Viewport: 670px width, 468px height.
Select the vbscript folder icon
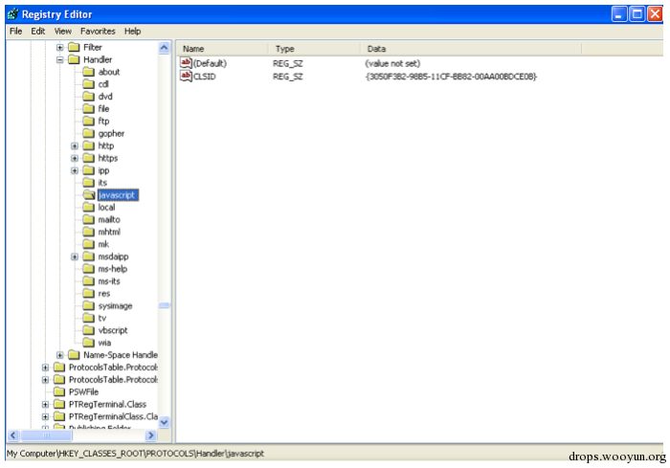point(88,330)
